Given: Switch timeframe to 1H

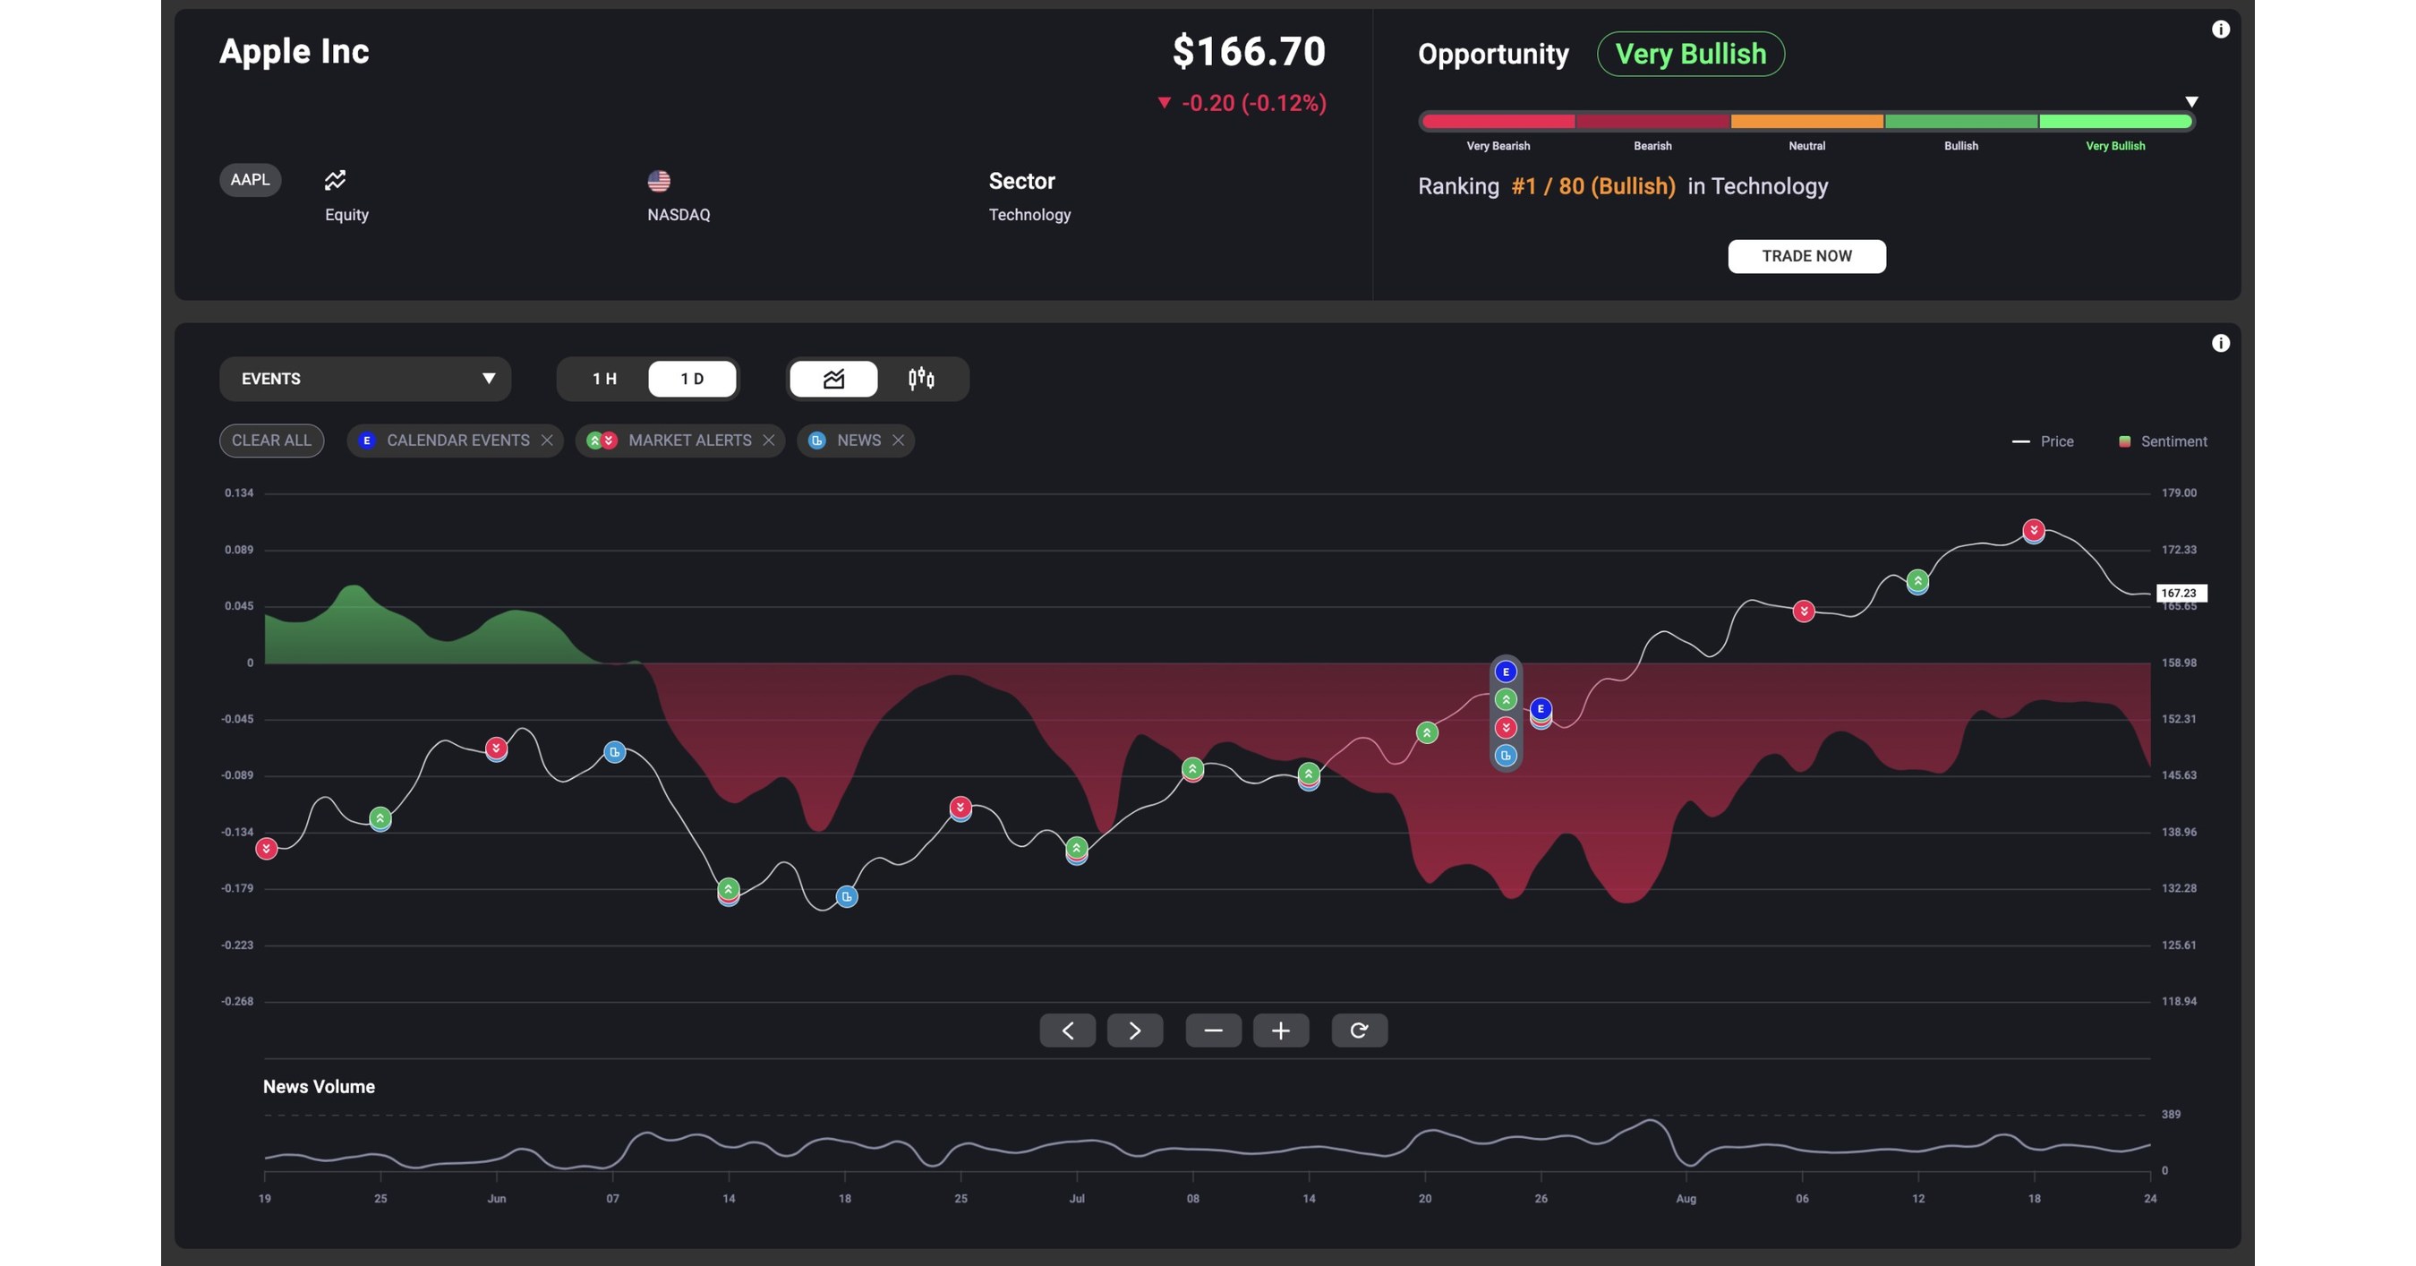Looking at the screenshot, I should pyautogui.click(x=604, y=379).
